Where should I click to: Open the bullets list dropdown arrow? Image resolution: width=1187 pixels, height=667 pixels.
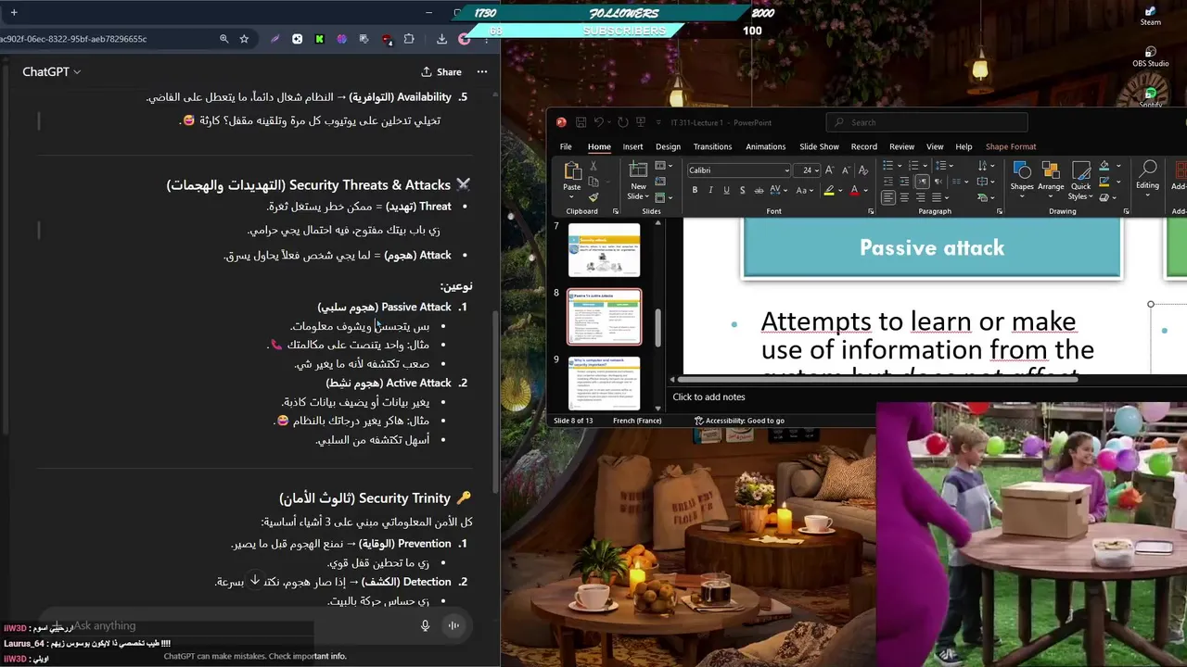(x=899, y=166)
